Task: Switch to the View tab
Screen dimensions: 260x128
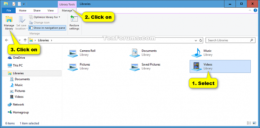Action: 51,10
